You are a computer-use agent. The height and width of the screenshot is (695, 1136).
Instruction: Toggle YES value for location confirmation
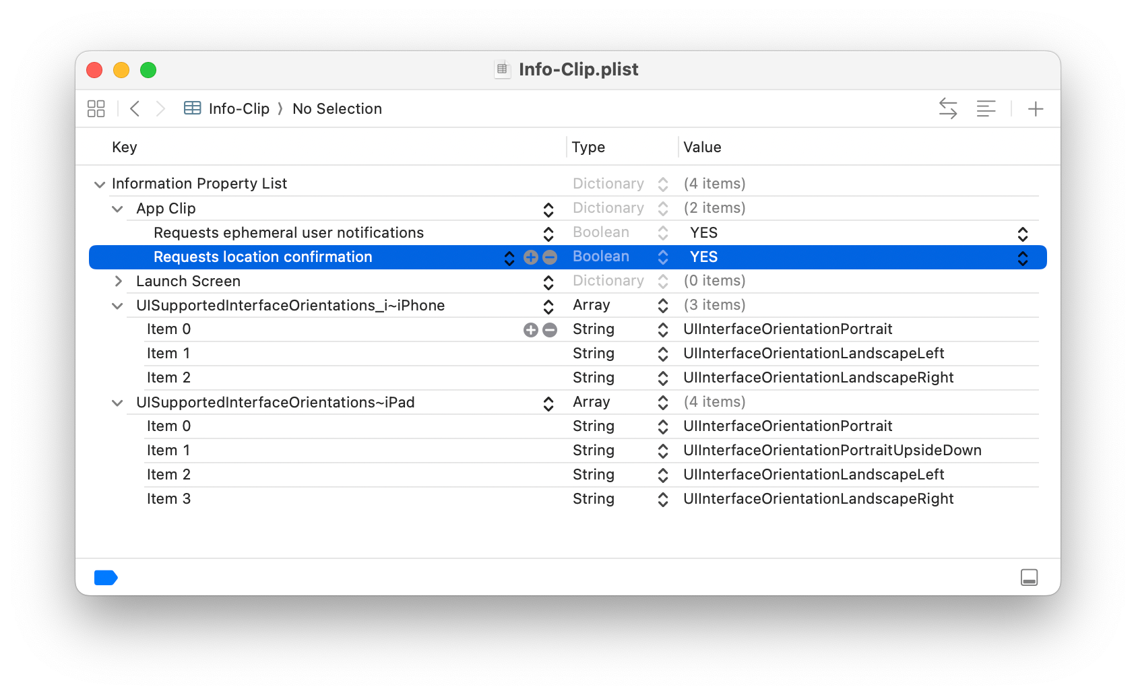(1023, 258)
